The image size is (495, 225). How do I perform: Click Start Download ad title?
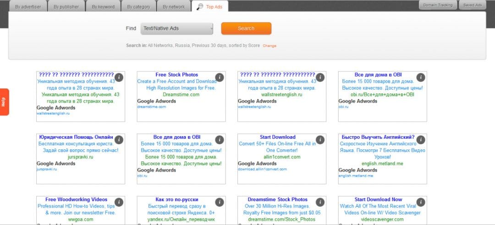[277, 137]
